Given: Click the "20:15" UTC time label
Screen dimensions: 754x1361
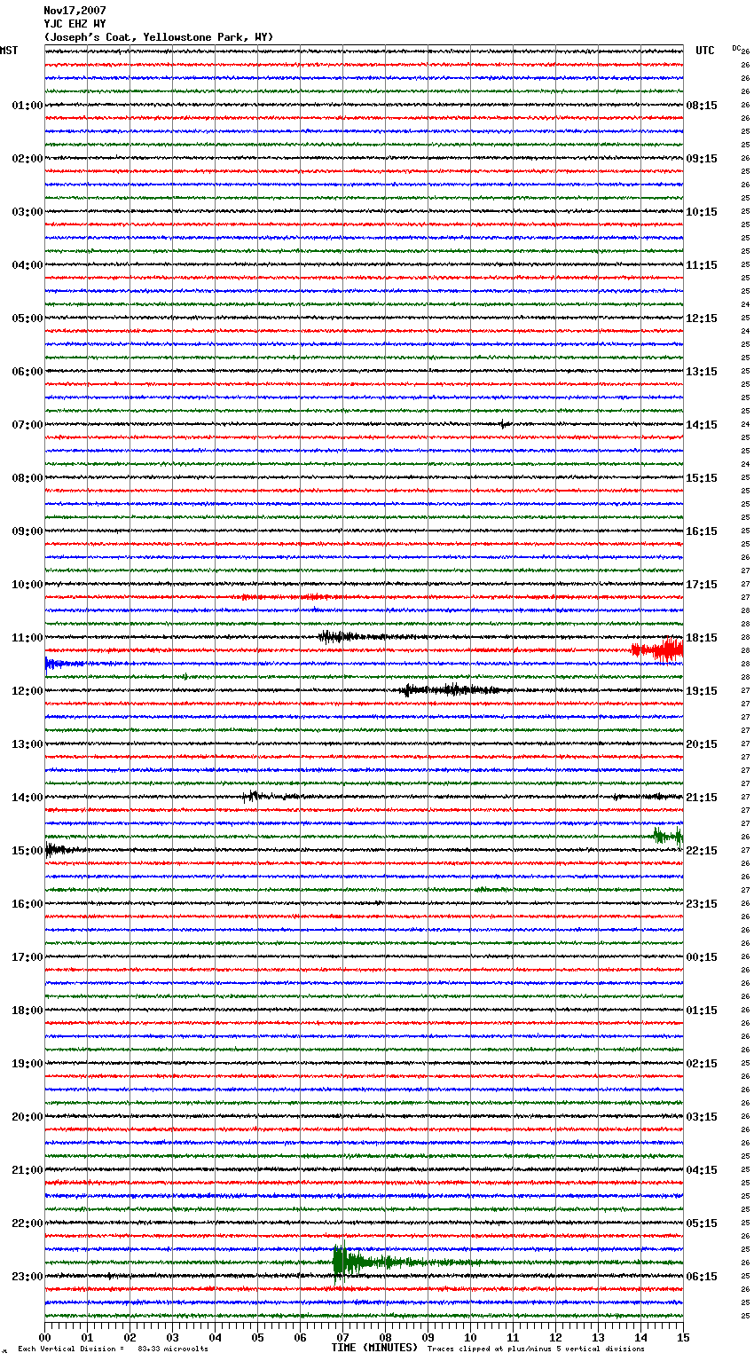Looking at the screenshot, I should 702,744.
